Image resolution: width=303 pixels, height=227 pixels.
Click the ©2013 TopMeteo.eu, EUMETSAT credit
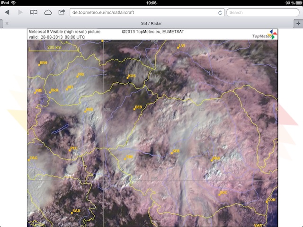(153, 32)
